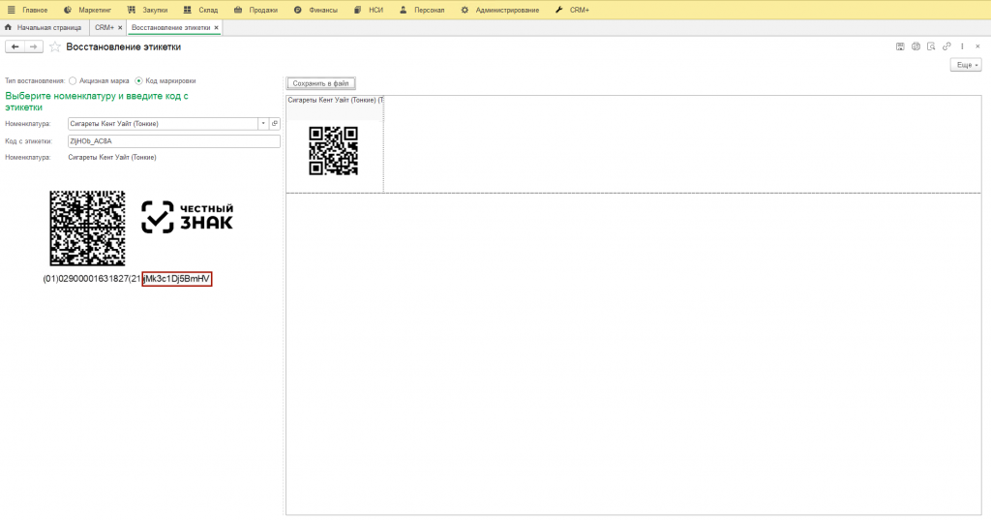Click the Сохранить в файл button

click(321, 83)
